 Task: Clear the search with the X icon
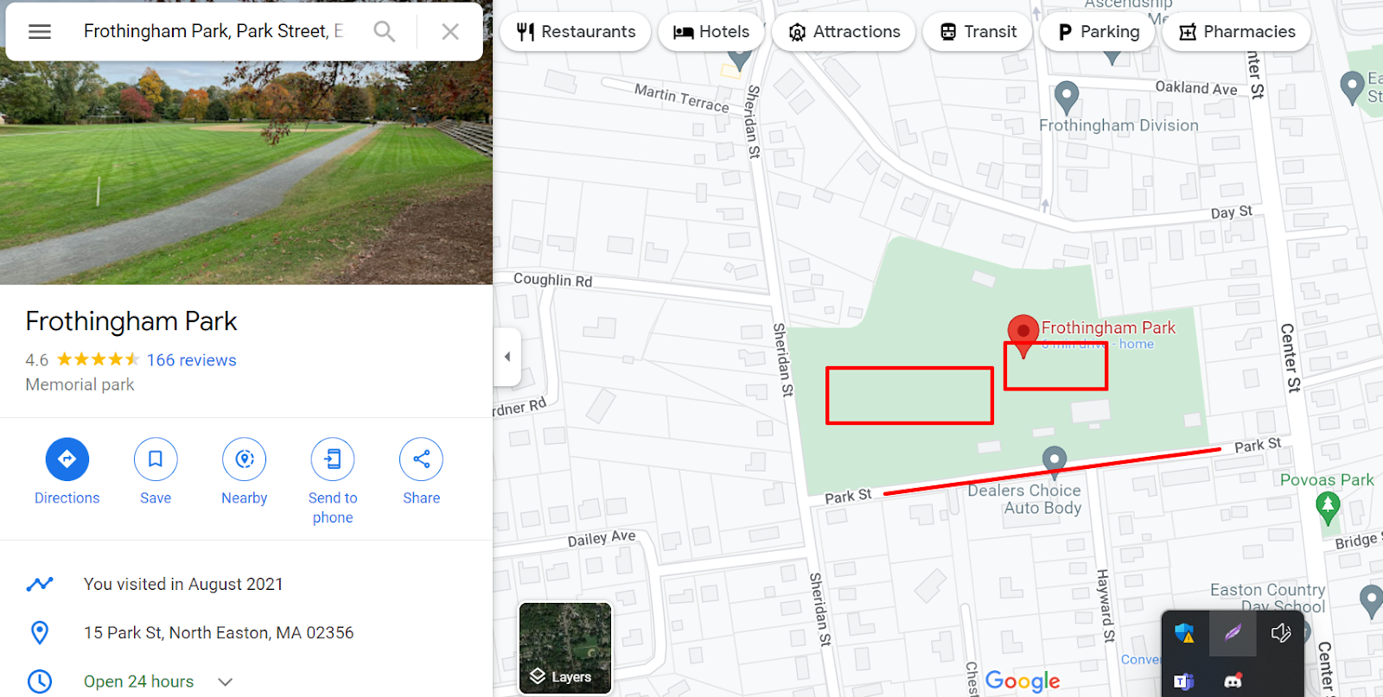pos(450,32)
